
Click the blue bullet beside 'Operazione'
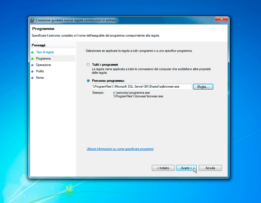point(32,65)
